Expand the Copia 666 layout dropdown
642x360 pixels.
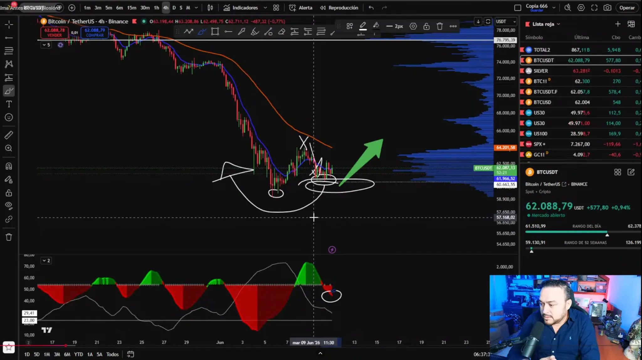click(554, 8)
